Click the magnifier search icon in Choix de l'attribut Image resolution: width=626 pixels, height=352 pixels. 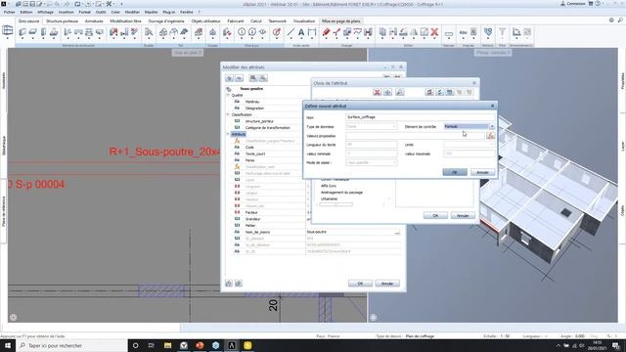point(399,93)
